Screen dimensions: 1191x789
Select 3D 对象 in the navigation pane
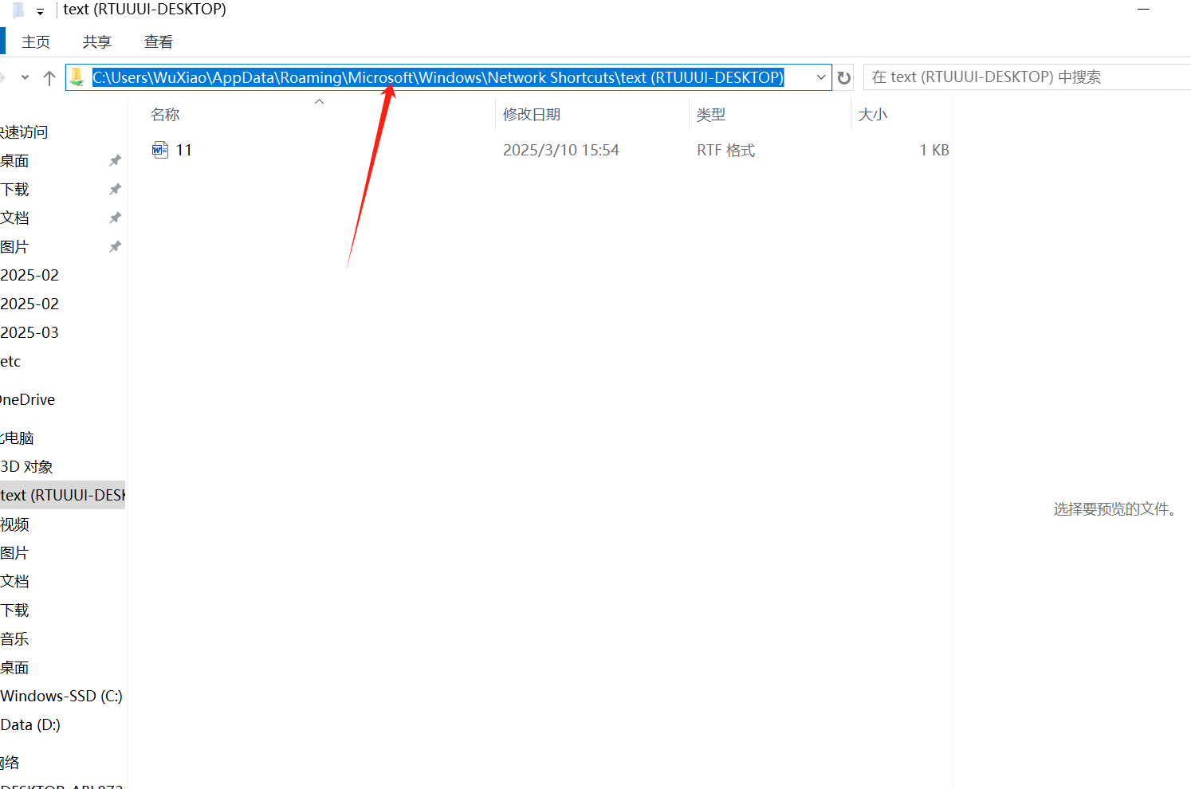tap(27, 466)
